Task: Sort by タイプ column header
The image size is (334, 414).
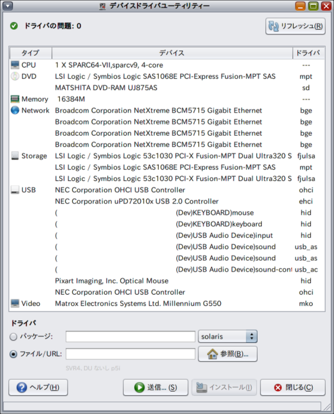Action: pyautogui.click(x=31, y=53)
